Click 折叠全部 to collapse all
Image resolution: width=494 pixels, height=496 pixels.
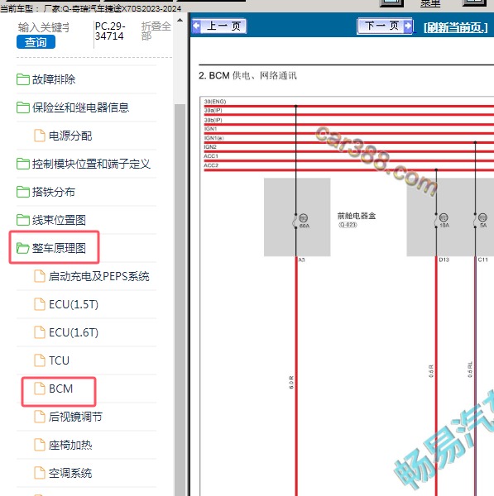(156, 31)
